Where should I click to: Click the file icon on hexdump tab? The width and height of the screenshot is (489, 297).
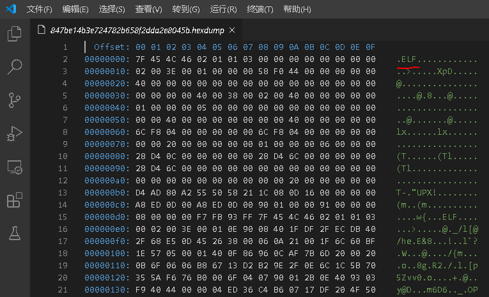(x=41, y=30)
